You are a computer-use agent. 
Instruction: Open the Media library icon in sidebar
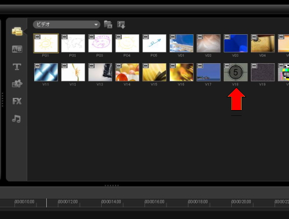pyautogui.click(x=17, y=31)
